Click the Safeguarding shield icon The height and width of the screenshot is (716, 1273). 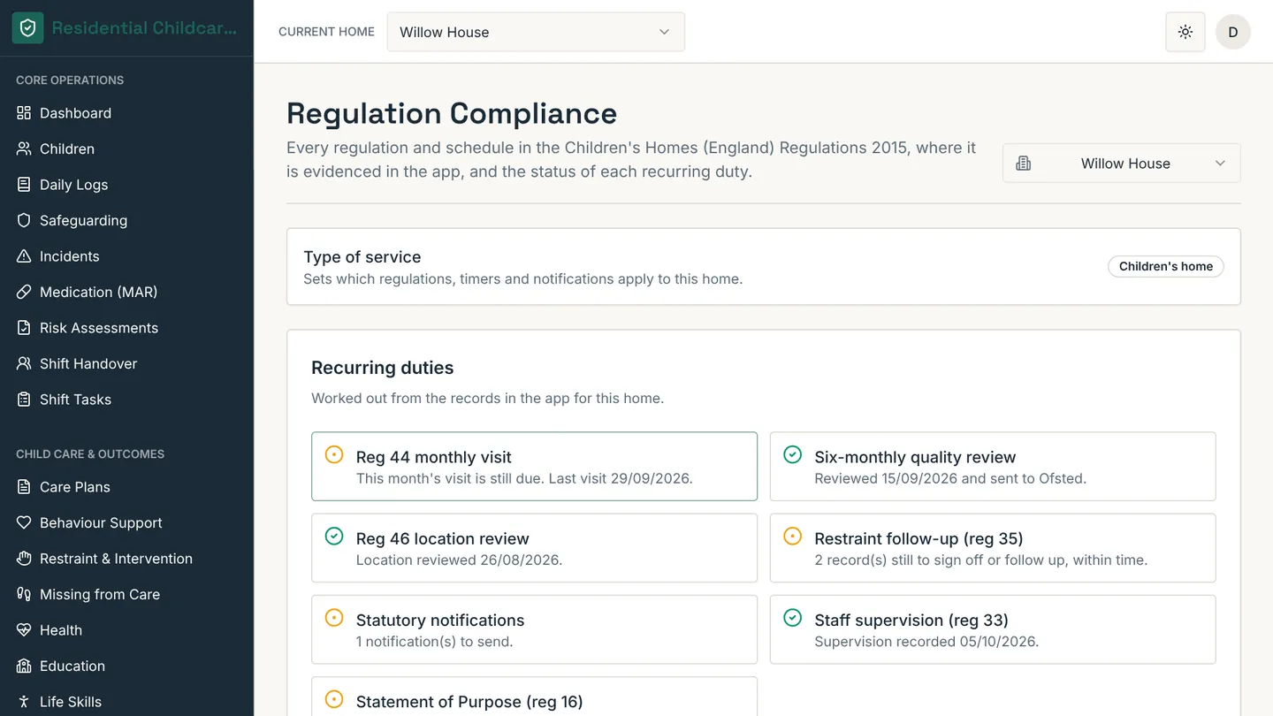pos(24,220)
